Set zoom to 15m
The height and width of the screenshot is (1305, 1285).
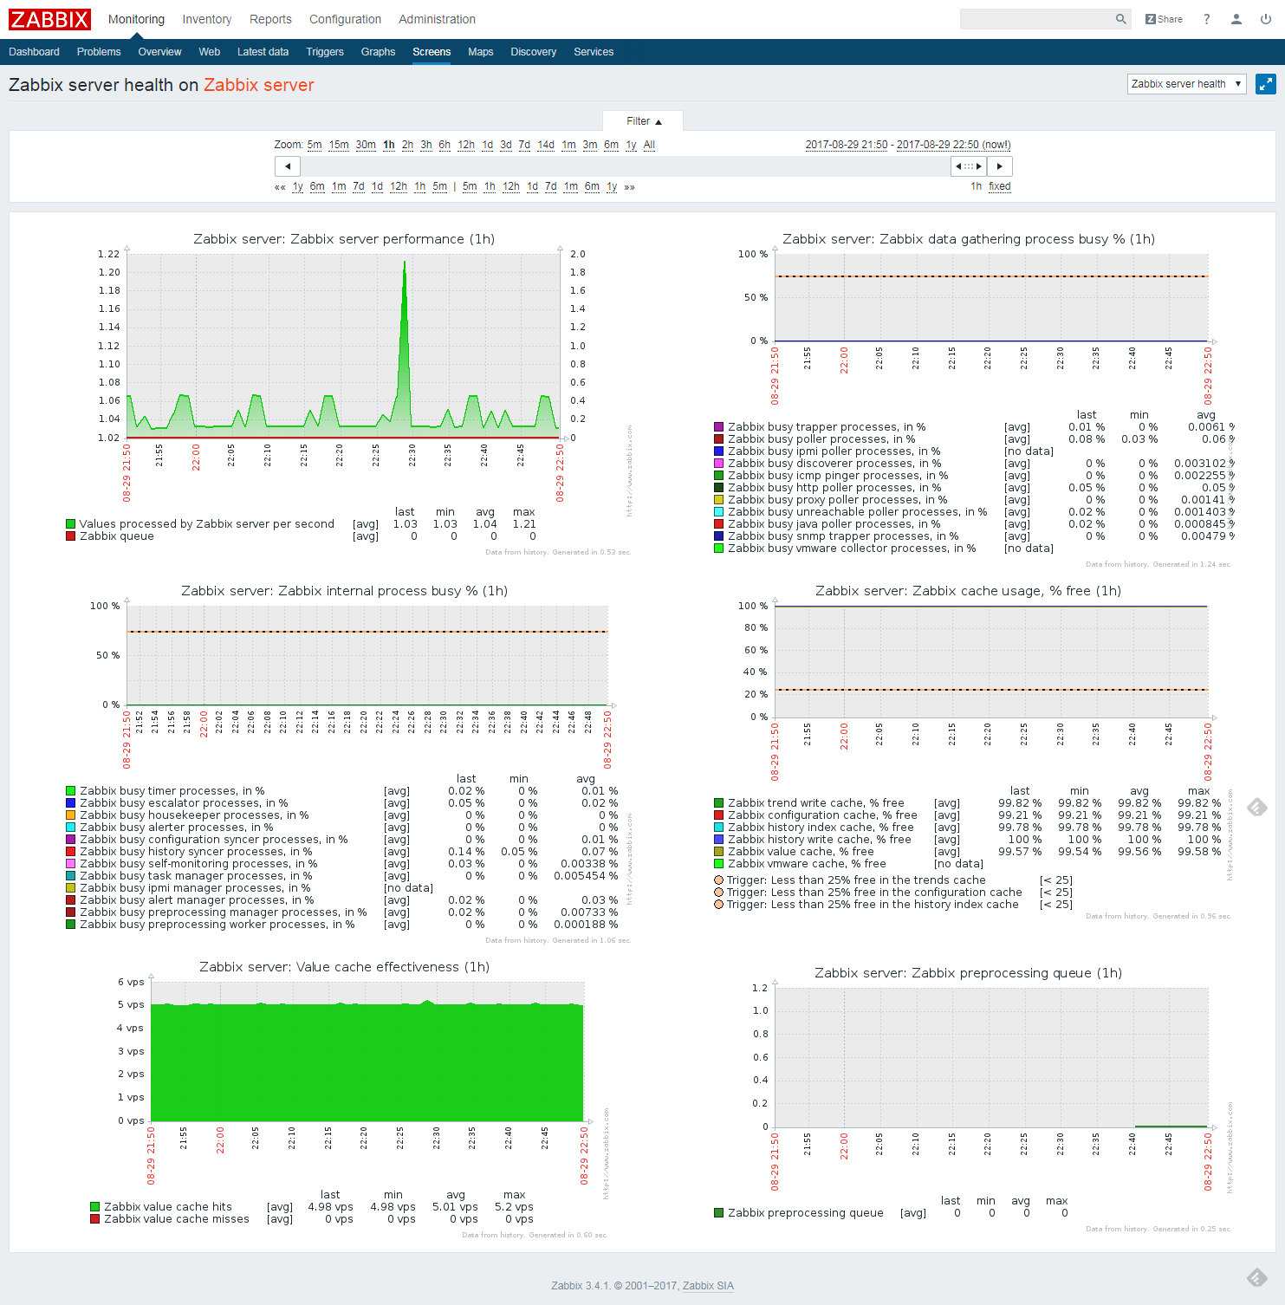click(339, 145)
